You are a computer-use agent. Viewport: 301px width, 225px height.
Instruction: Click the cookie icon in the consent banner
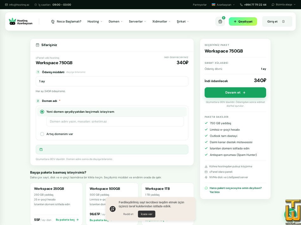113,209
